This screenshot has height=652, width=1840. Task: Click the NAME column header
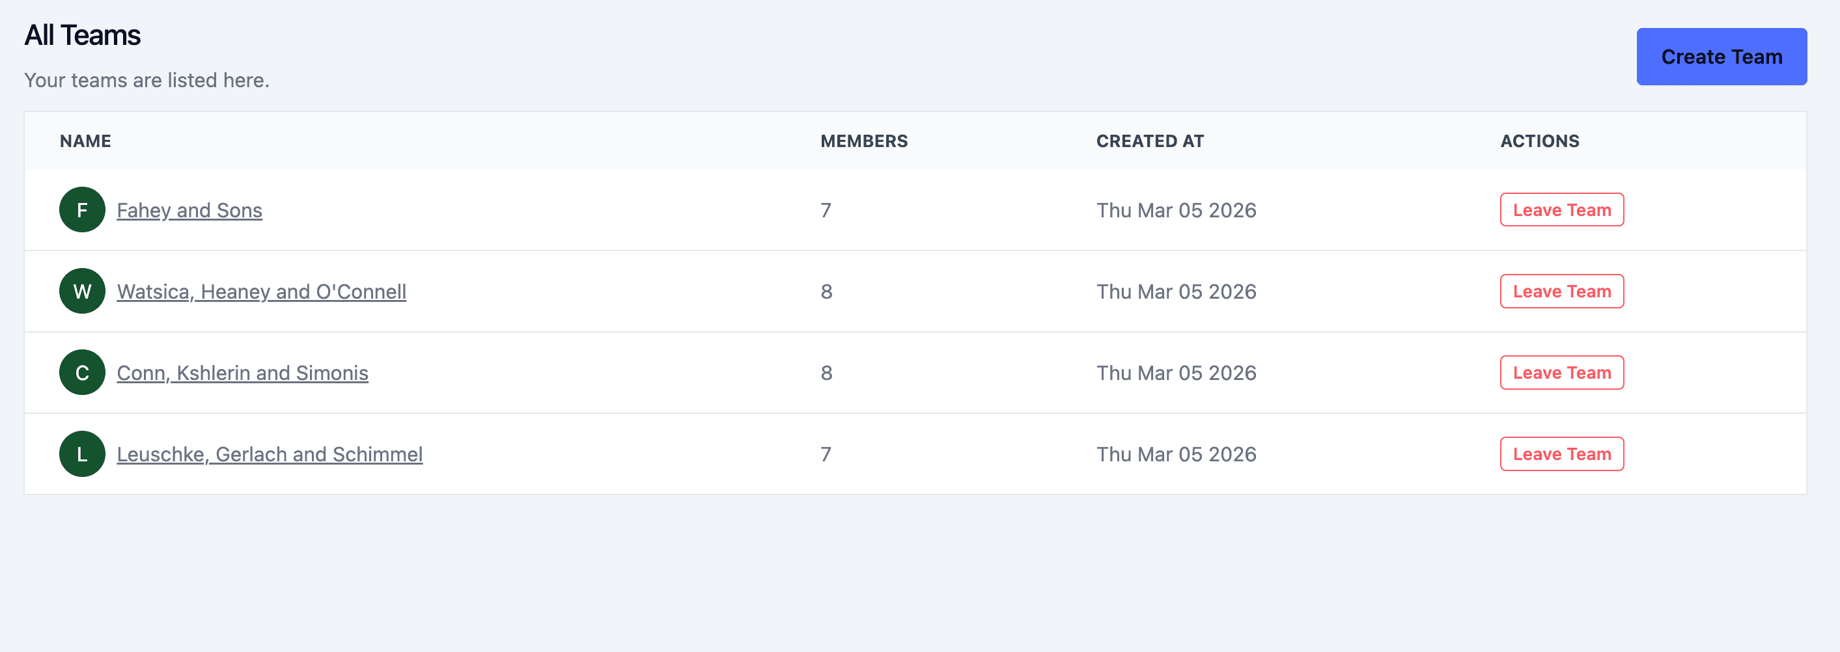pyautogui.click(x=85, y=141)
